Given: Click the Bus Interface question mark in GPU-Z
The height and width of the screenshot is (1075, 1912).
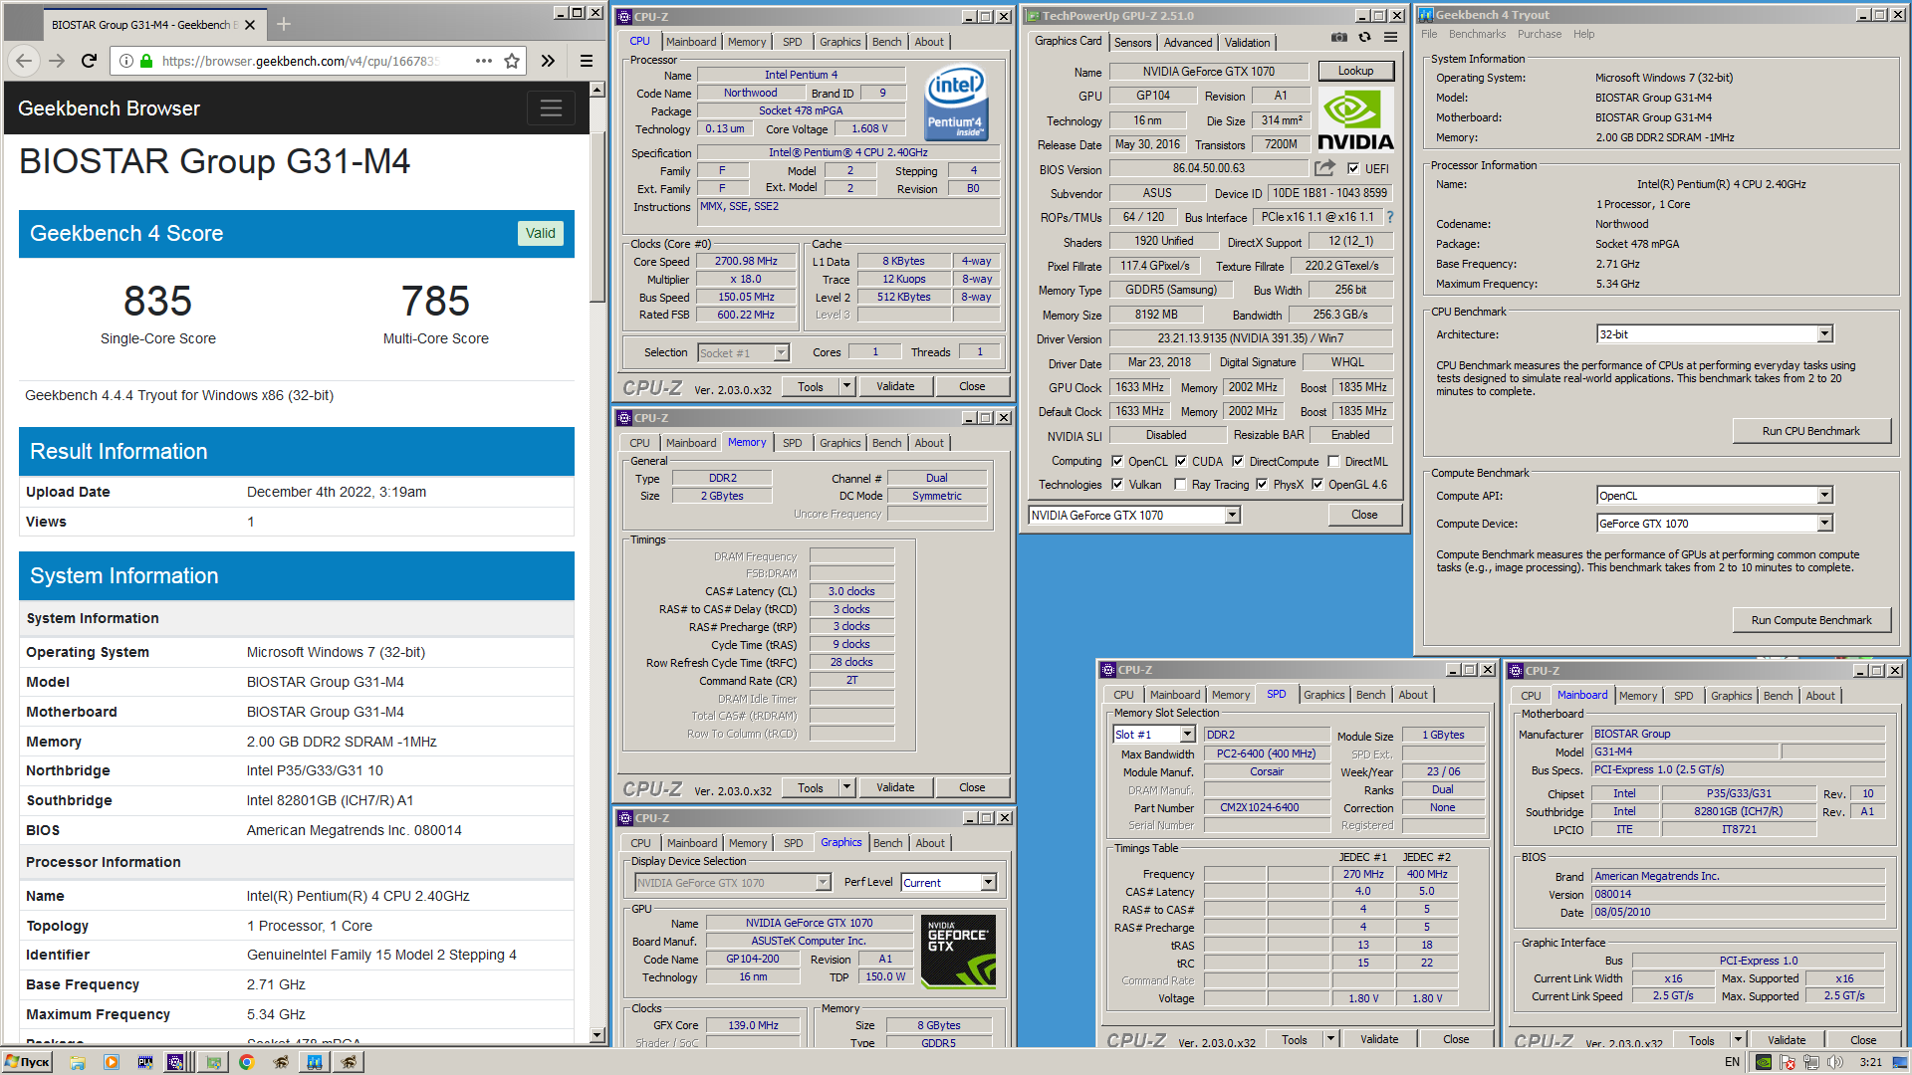Looking at the screenshot, I should (x=1390, y=217).
